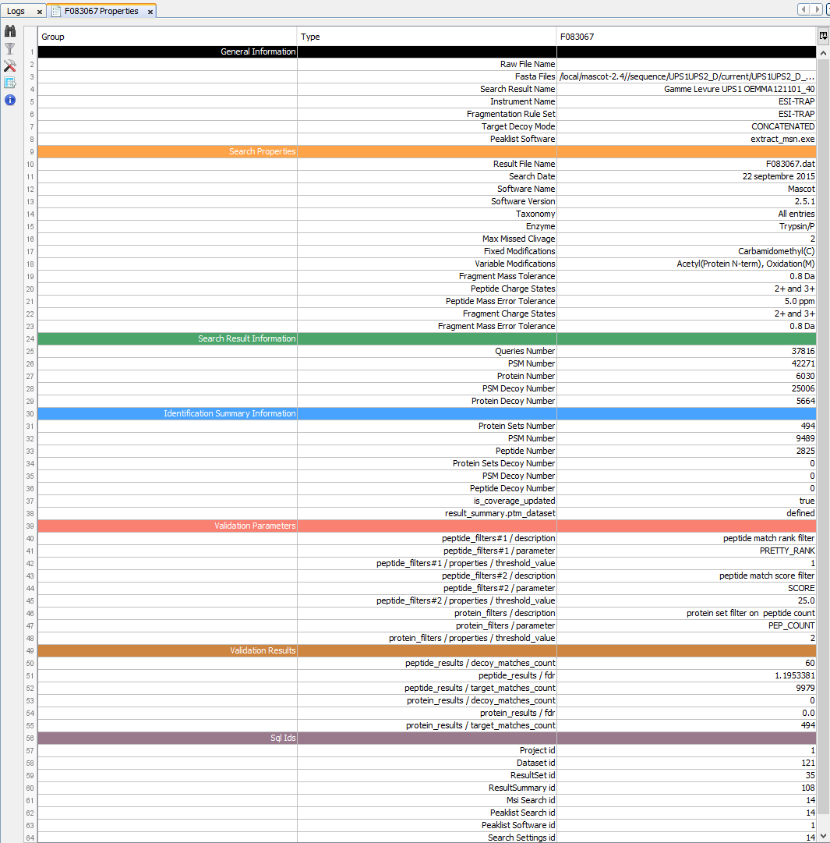Click the Protein Number value 6030

(687, 376)
